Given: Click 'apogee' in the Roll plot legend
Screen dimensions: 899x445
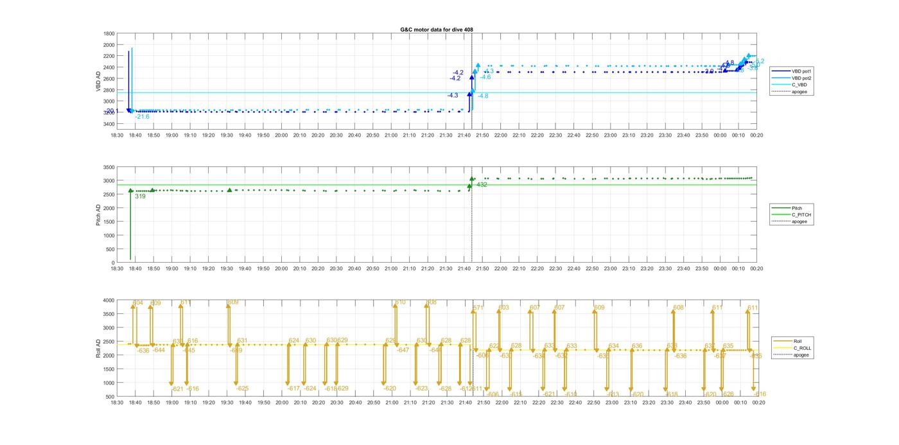Looking at the screenshot, I should pos(801,354).
